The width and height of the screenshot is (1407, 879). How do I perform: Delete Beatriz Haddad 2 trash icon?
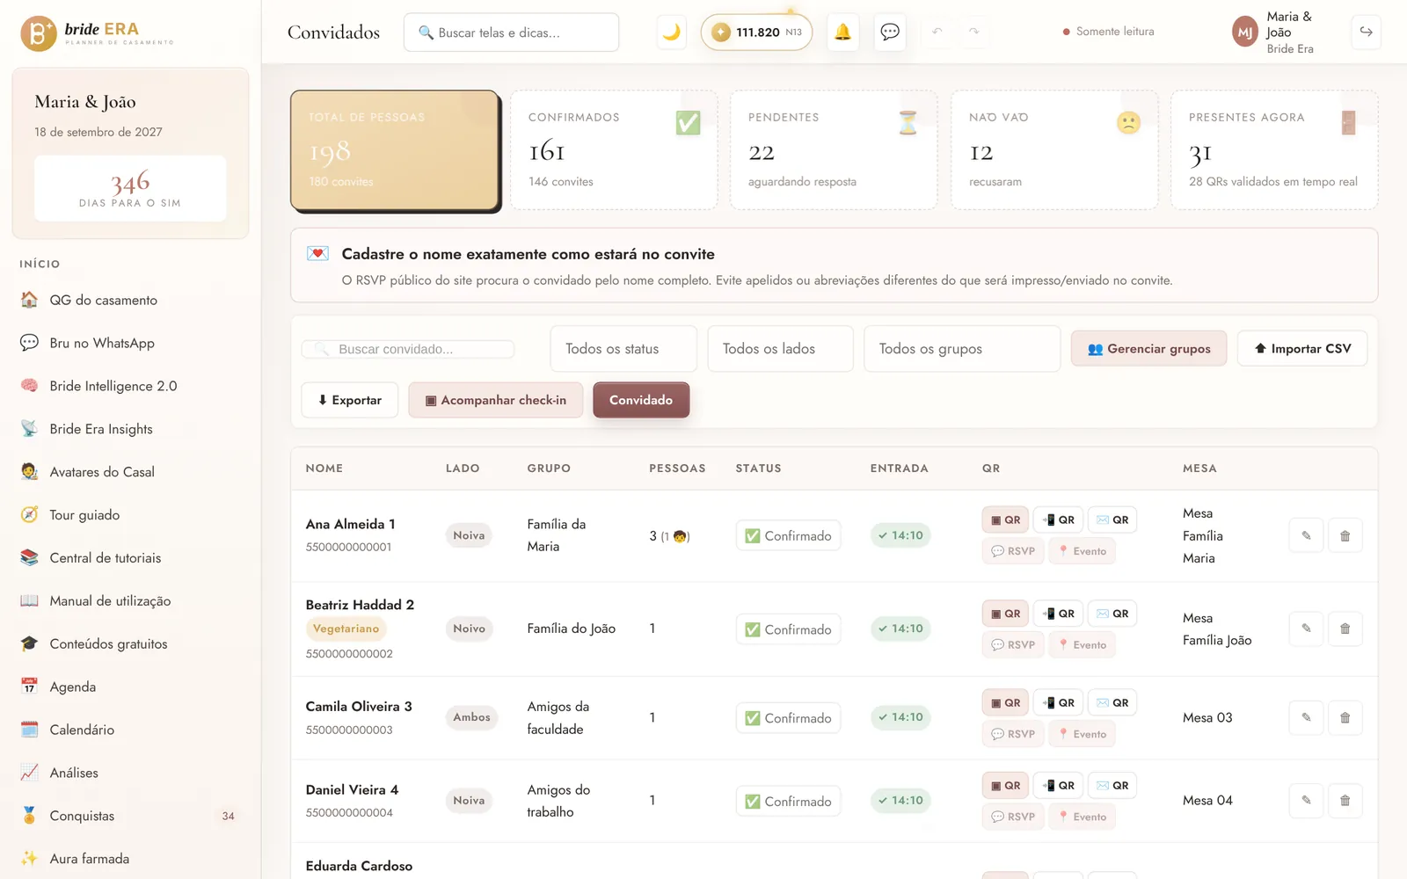(x=1345, y=628)
